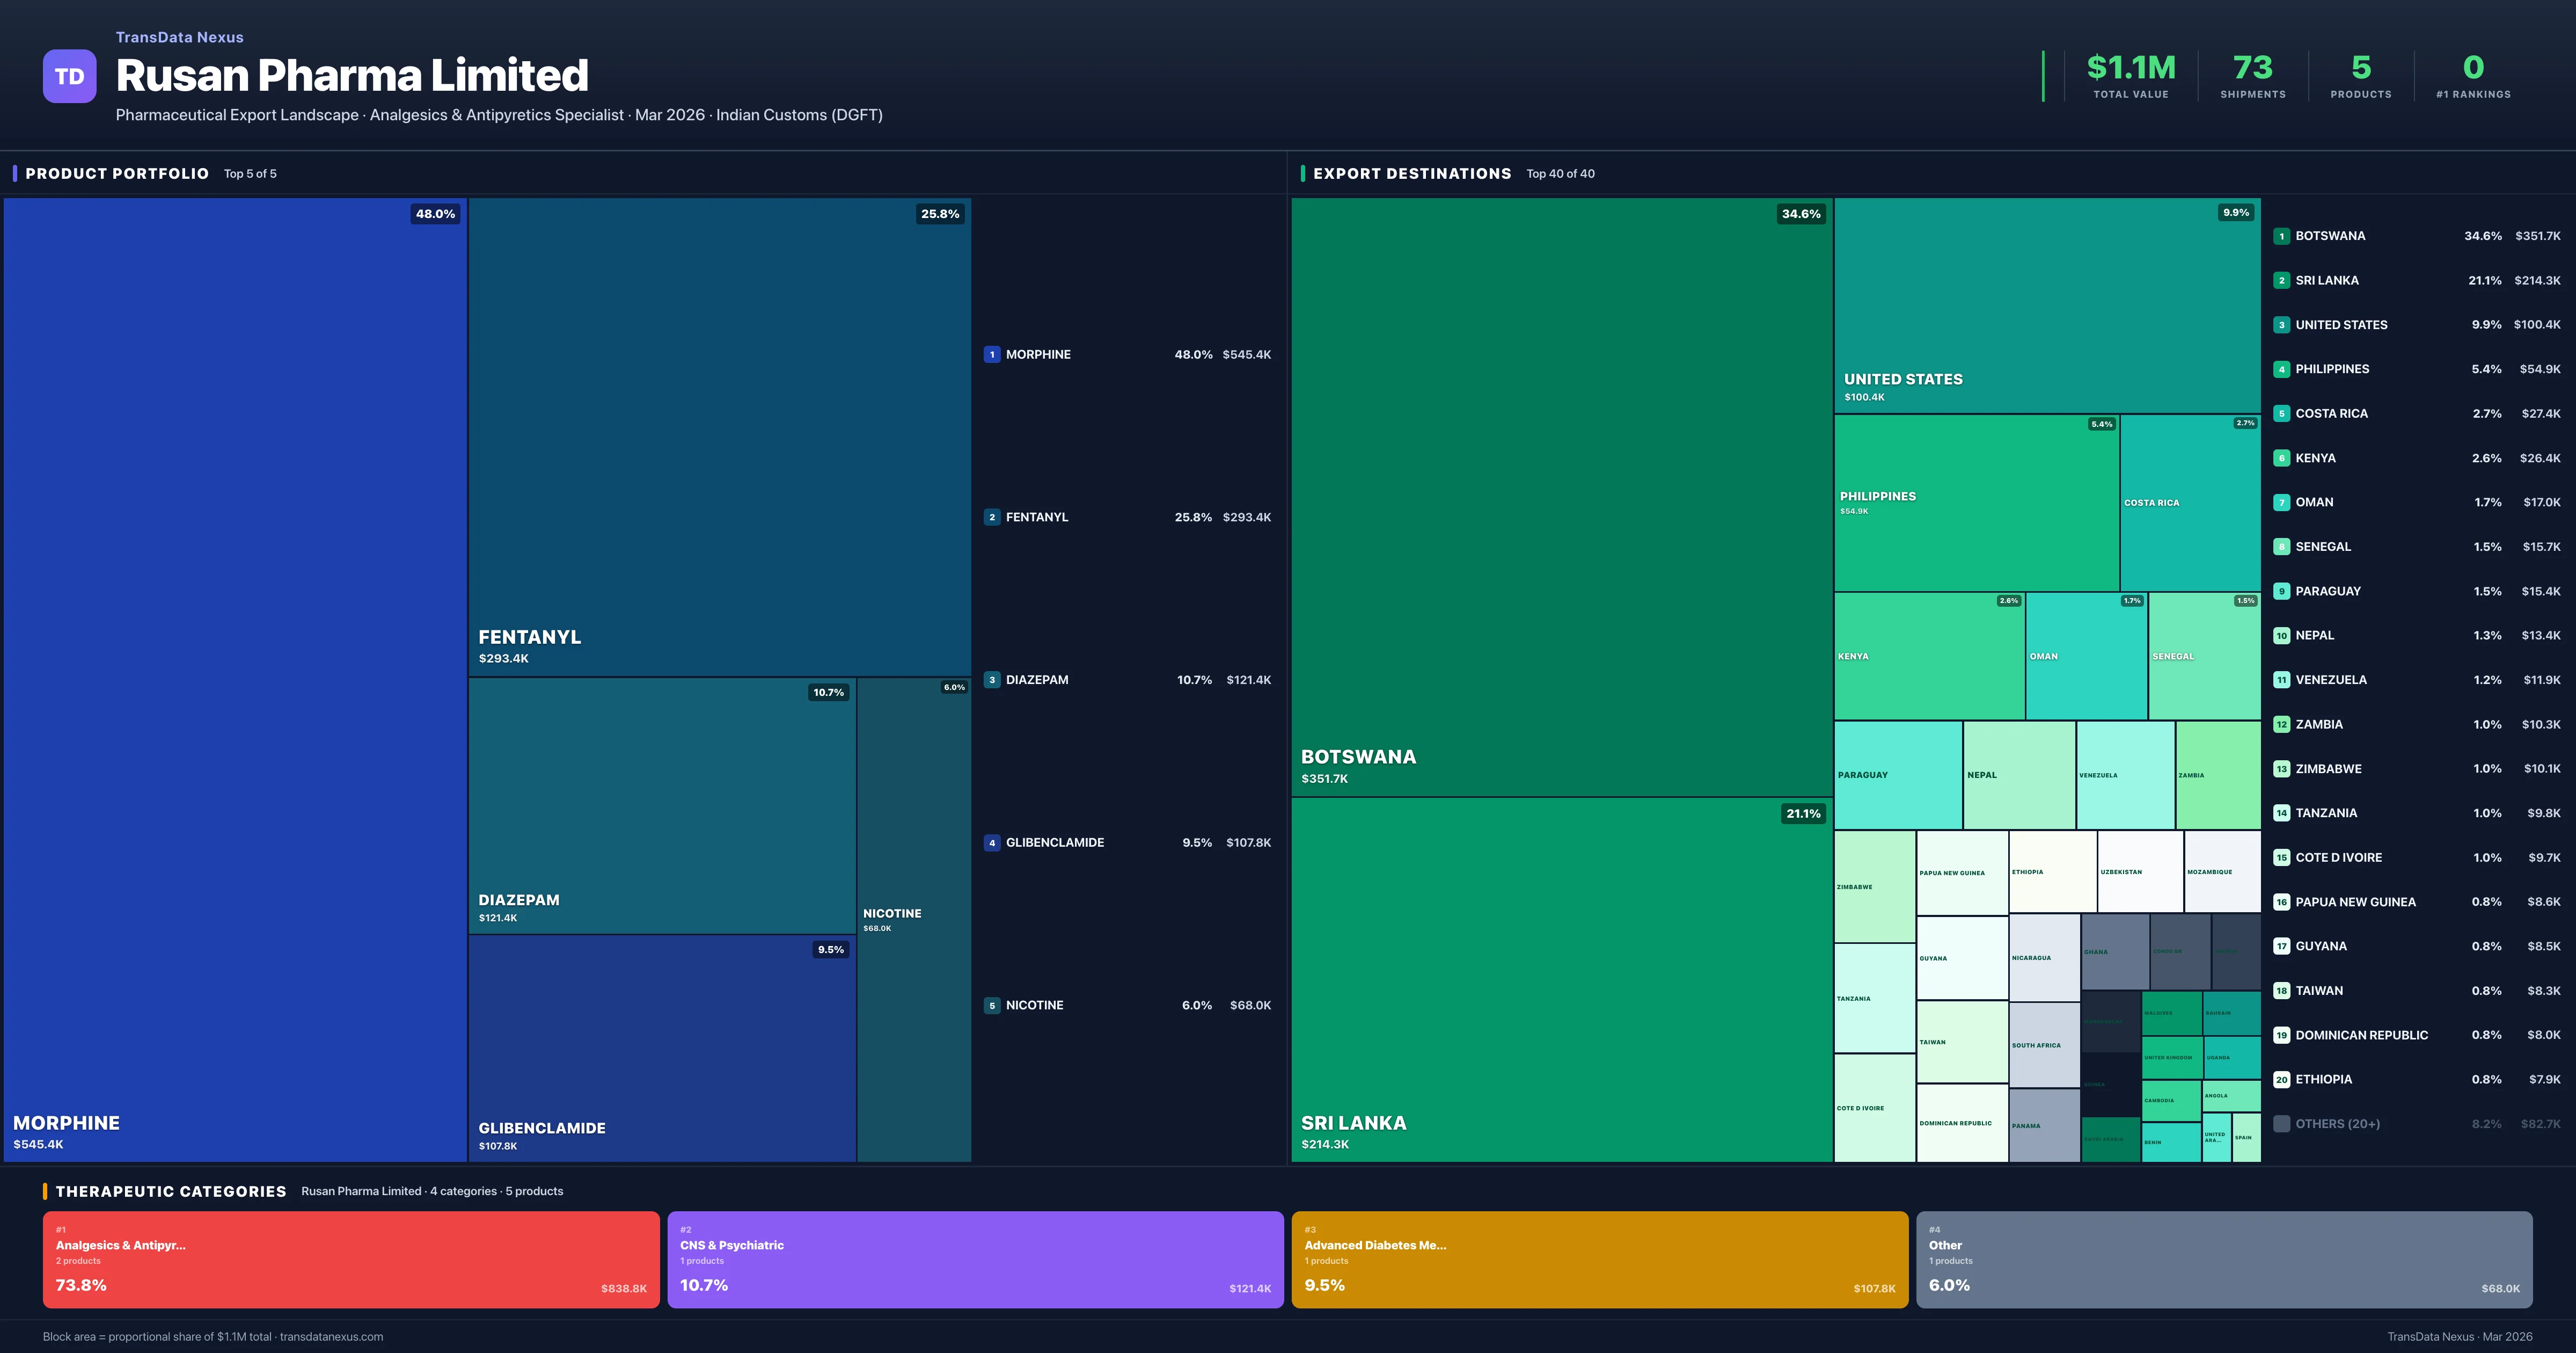This screenshot has height=1353, width=2576.
Task: Click the Others (20+) grey swatch
Action: [x=2281, y=1124]
